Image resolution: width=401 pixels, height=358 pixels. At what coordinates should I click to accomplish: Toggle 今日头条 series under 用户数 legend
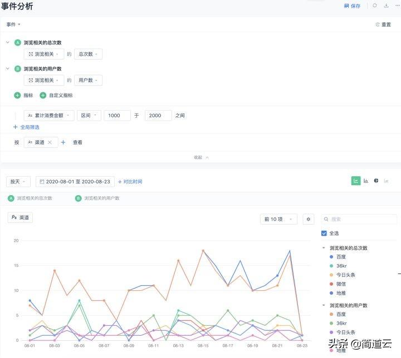point(343,332)
